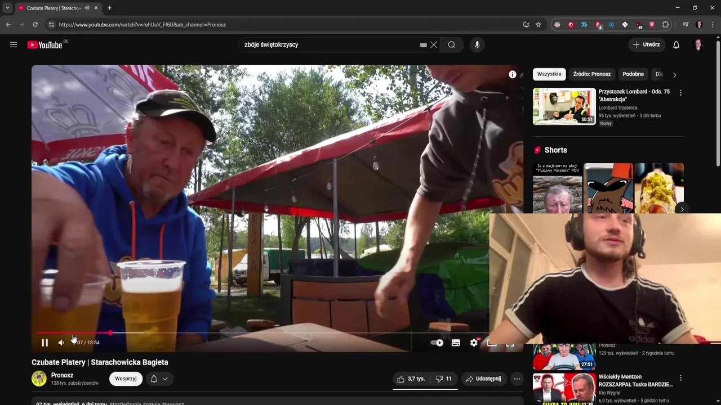
Task: Open Chrome profile avatar
Action: click(699, 25)
